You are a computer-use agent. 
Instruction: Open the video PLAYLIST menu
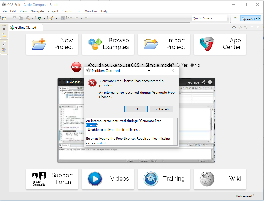click(x=70, y=82)
